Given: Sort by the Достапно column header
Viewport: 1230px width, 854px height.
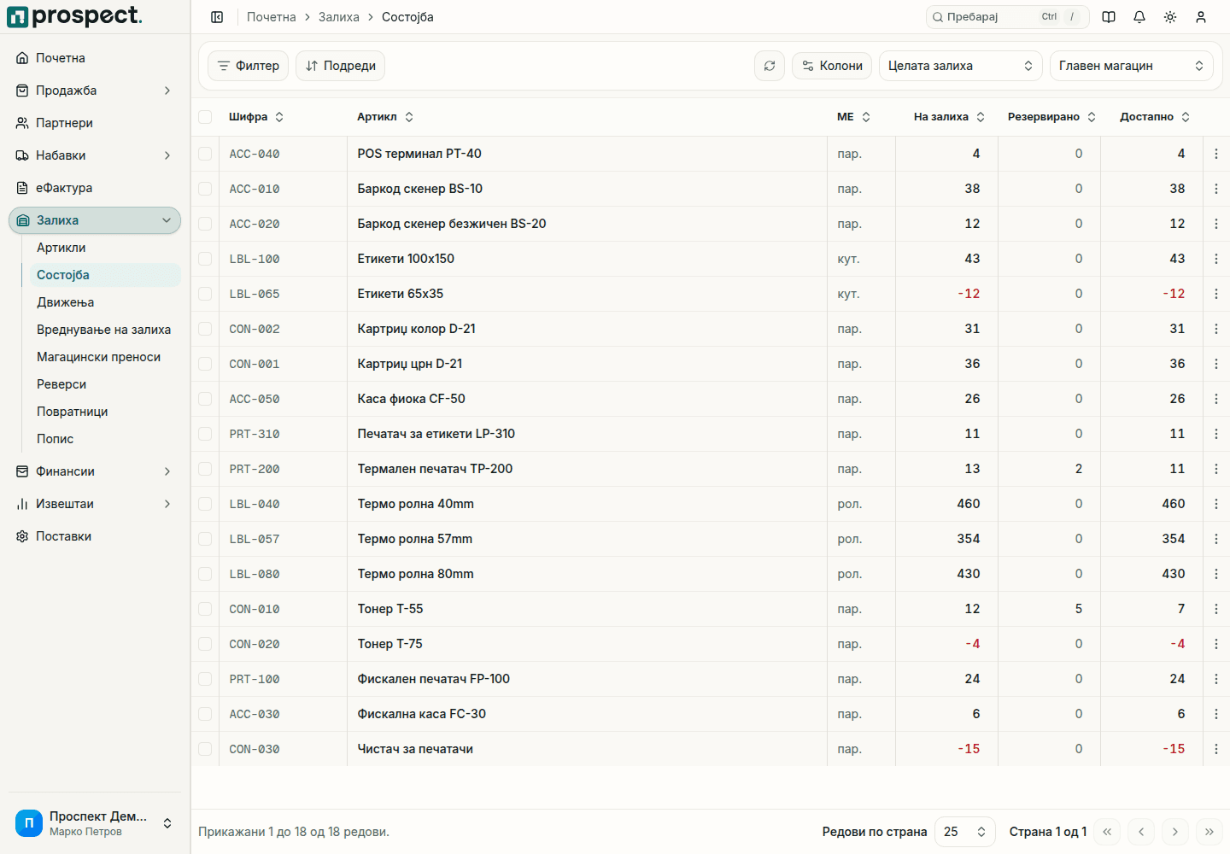Looking at the screenshot, I should tap(1155, 117).
